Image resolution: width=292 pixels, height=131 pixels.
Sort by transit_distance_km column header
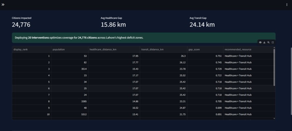163,49
